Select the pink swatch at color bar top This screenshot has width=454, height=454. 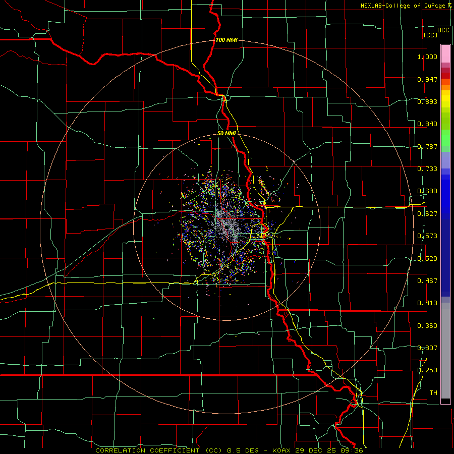[445, 53]
